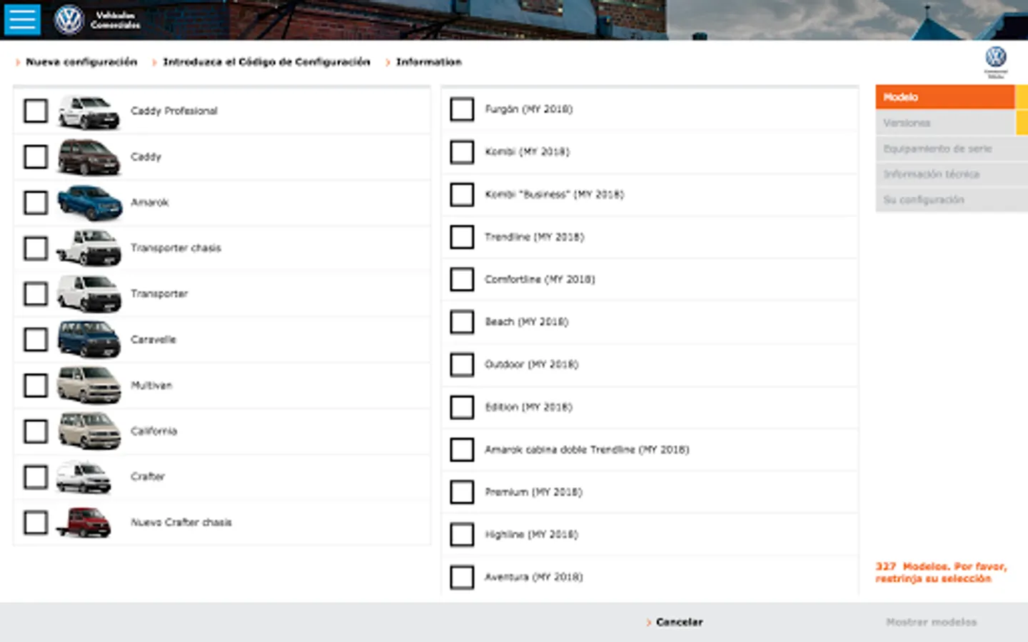Open Nueva configuración link
Screen dimensions: 1028x642
pyautogui.click(x=81, y=62)
